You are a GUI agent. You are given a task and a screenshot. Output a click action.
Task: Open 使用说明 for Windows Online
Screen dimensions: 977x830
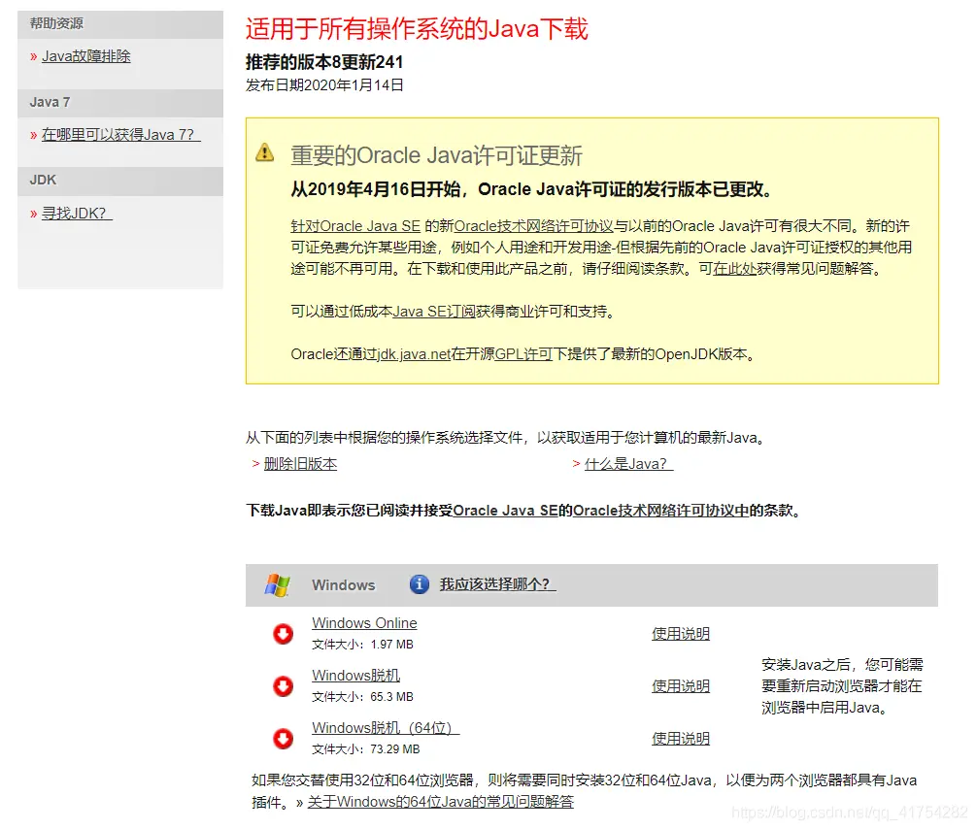click(x=681, y=634)
